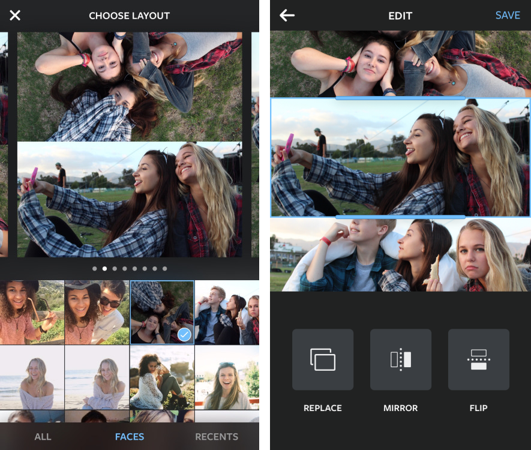Select the top strip in the Edit collage
The image size is (531, 450).
point(400,64)
